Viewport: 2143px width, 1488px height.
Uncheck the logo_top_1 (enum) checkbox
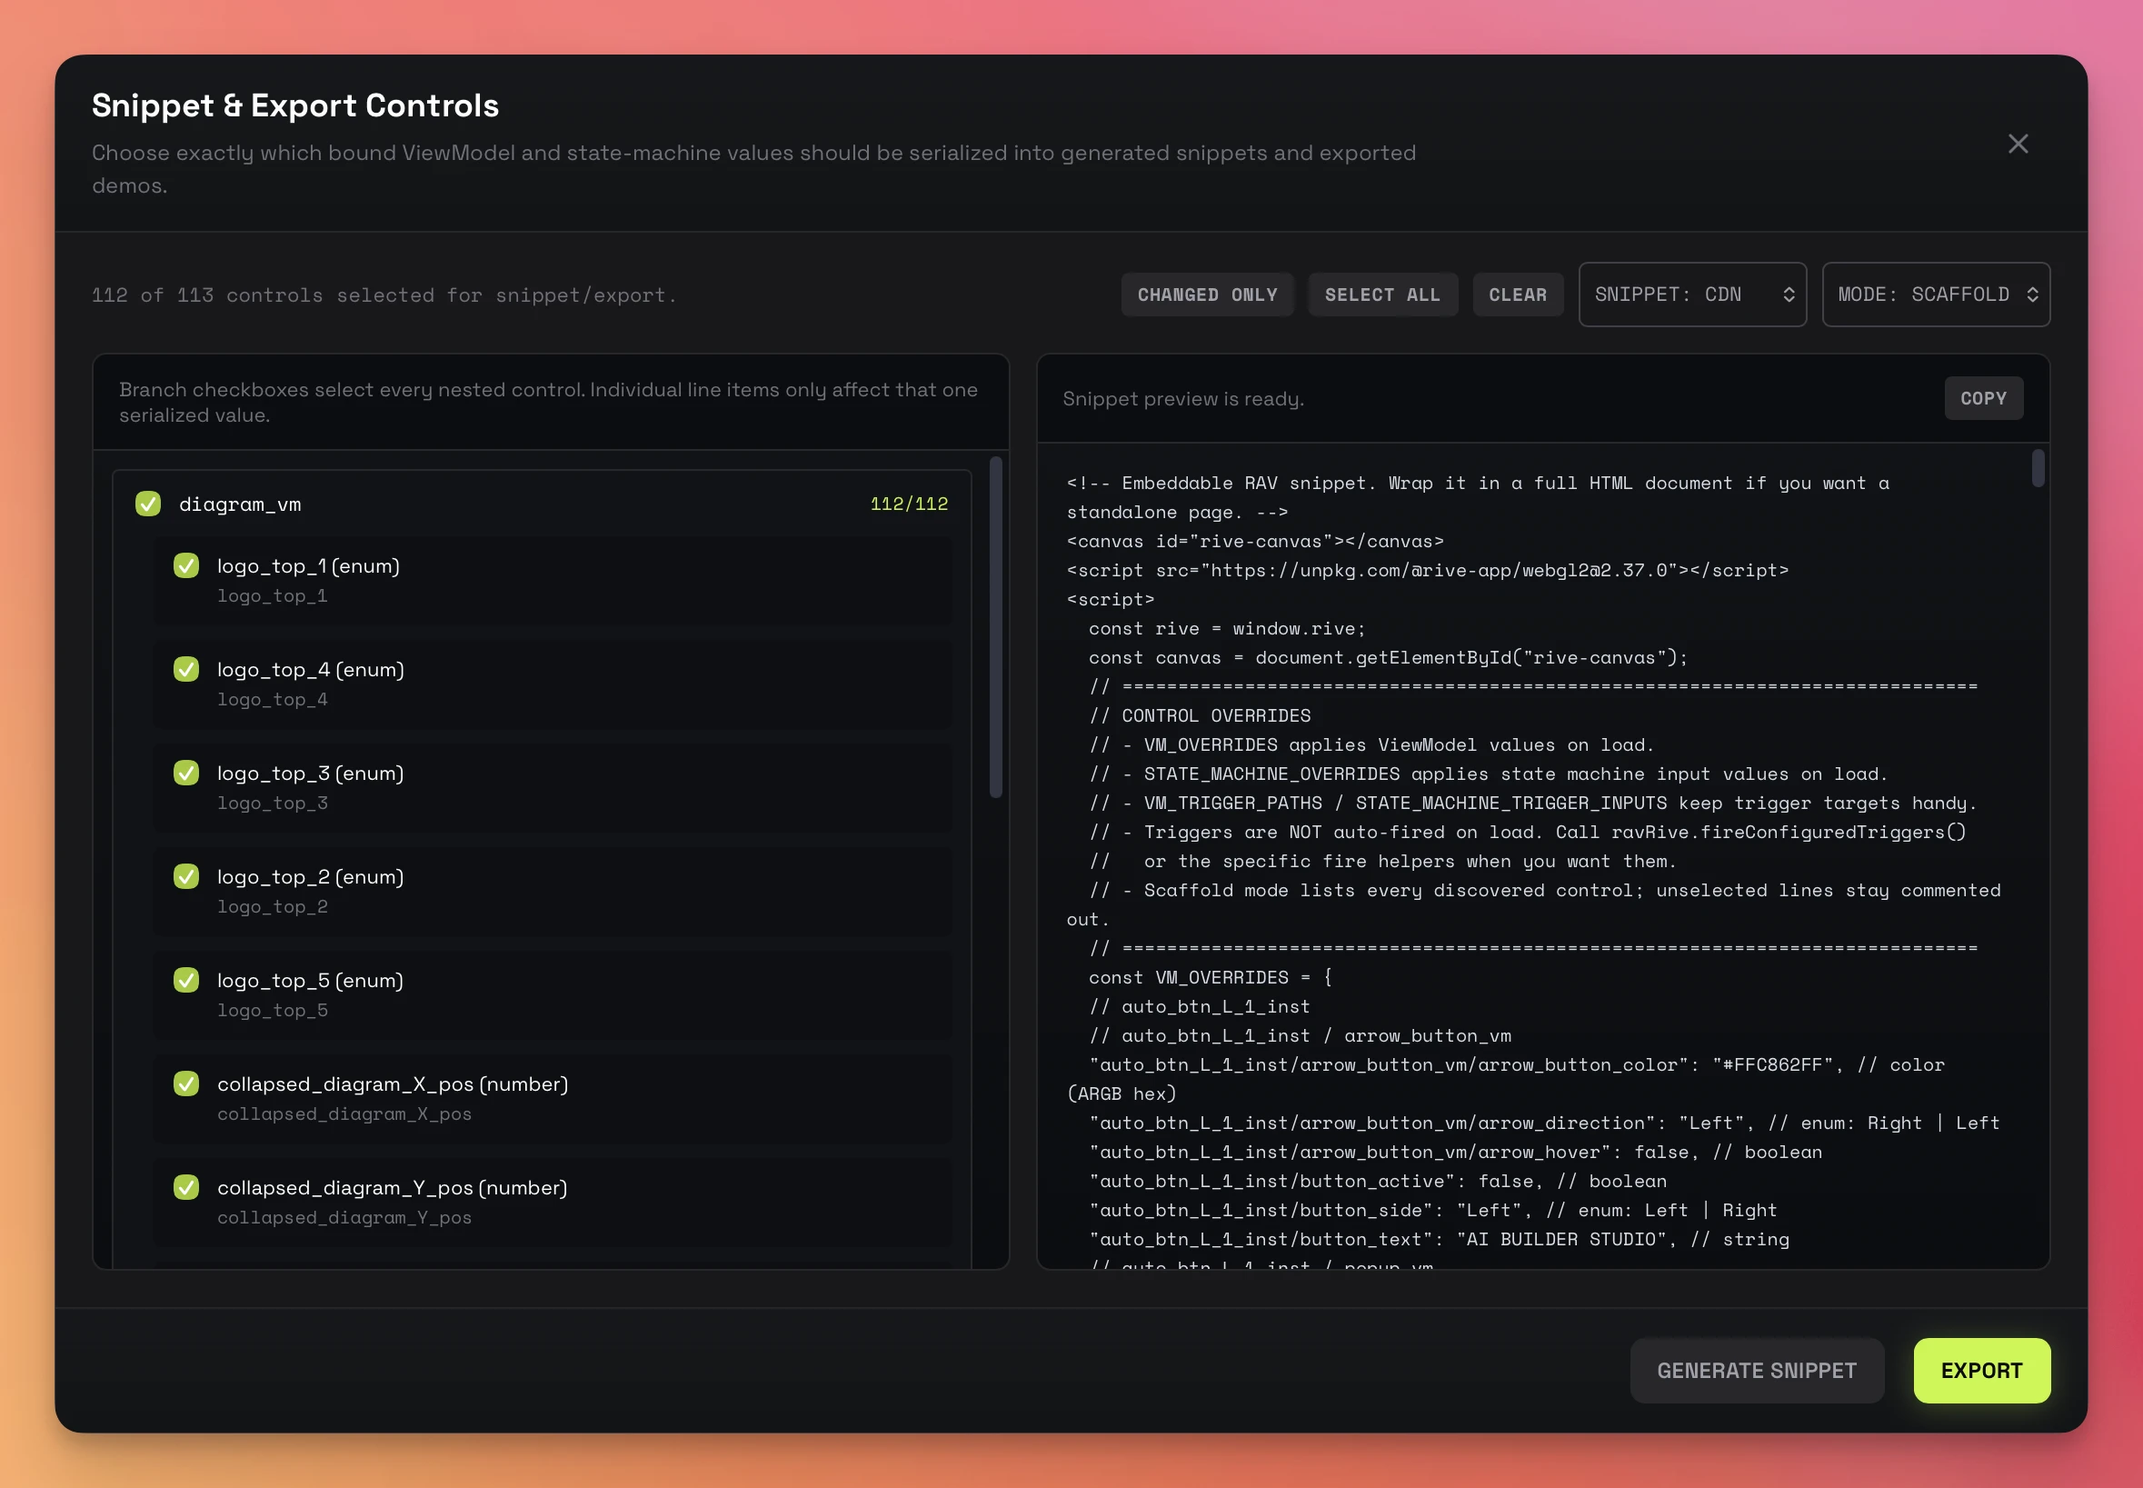pos(186,566)
